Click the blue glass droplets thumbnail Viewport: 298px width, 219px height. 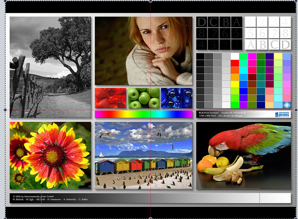[176, 98]
